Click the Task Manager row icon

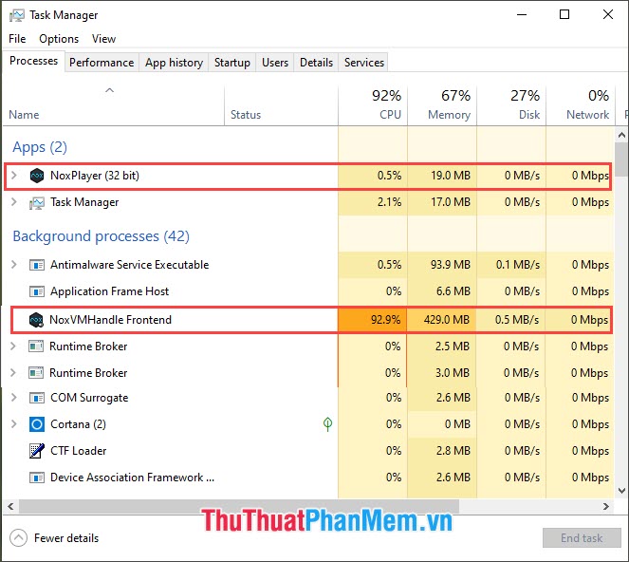pos(37,203)
